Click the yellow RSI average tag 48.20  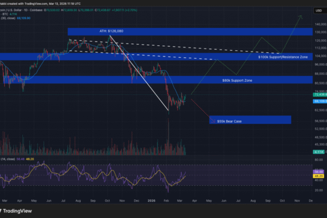[318, 177]
